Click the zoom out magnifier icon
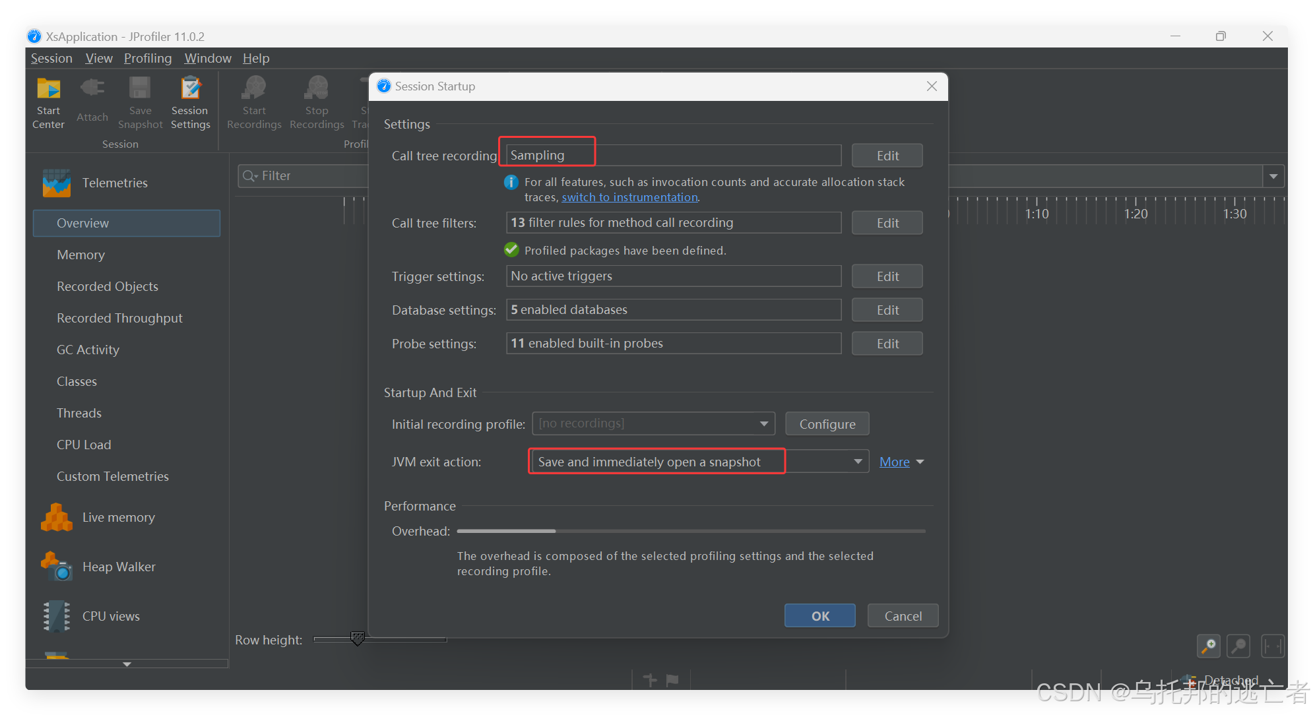 [1238, 646]
